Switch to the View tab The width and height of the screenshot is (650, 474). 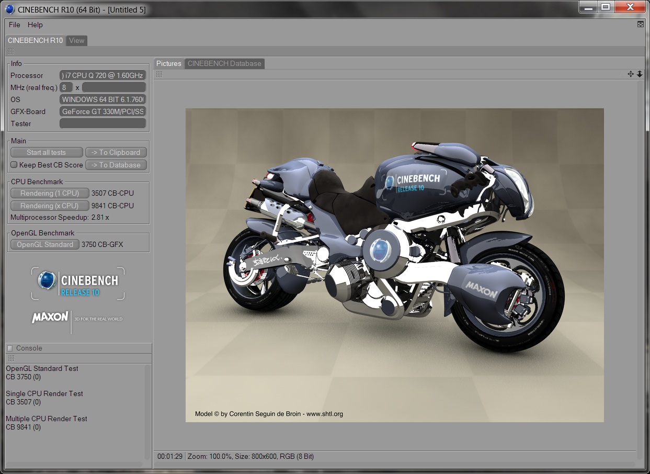pos(77,40)
